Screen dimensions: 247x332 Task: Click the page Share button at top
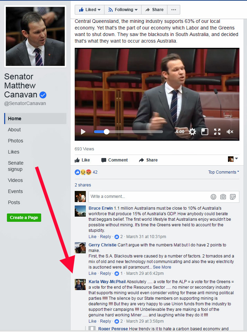point(154,10)
